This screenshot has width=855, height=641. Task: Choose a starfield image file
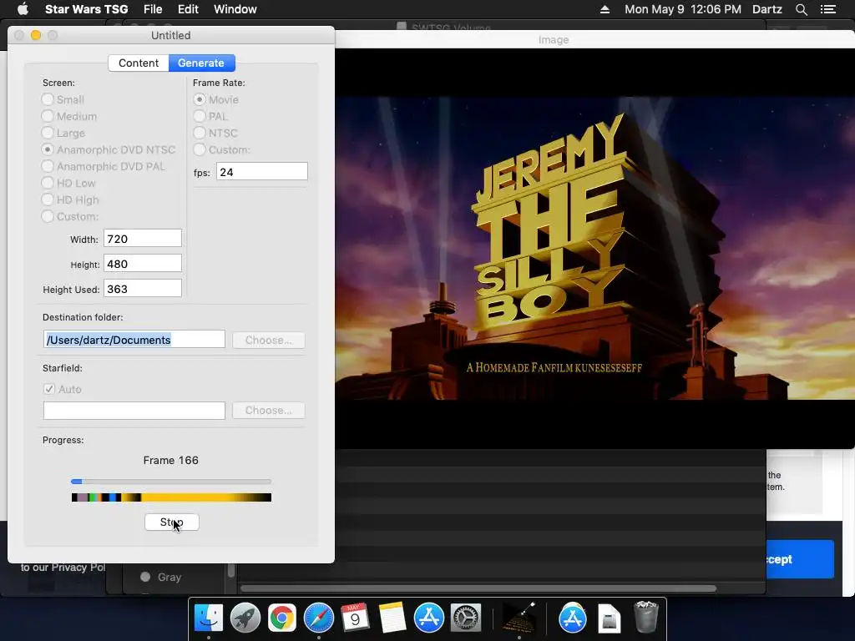click(268, 411)
